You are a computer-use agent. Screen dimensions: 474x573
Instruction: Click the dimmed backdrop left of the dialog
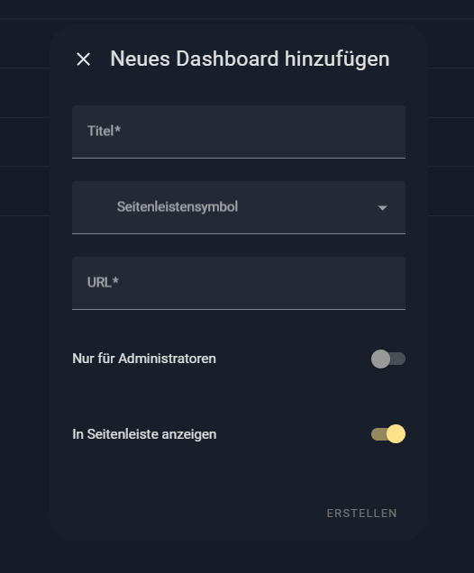point(24,292)
